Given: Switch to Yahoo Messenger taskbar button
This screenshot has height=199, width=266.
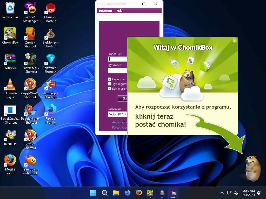Looking at the screenshot, I should [173, 193].
